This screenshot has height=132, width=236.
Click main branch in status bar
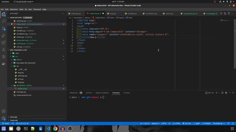[x=6, y=124]
